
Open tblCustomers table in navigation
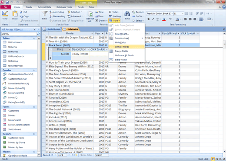point(15,42)
